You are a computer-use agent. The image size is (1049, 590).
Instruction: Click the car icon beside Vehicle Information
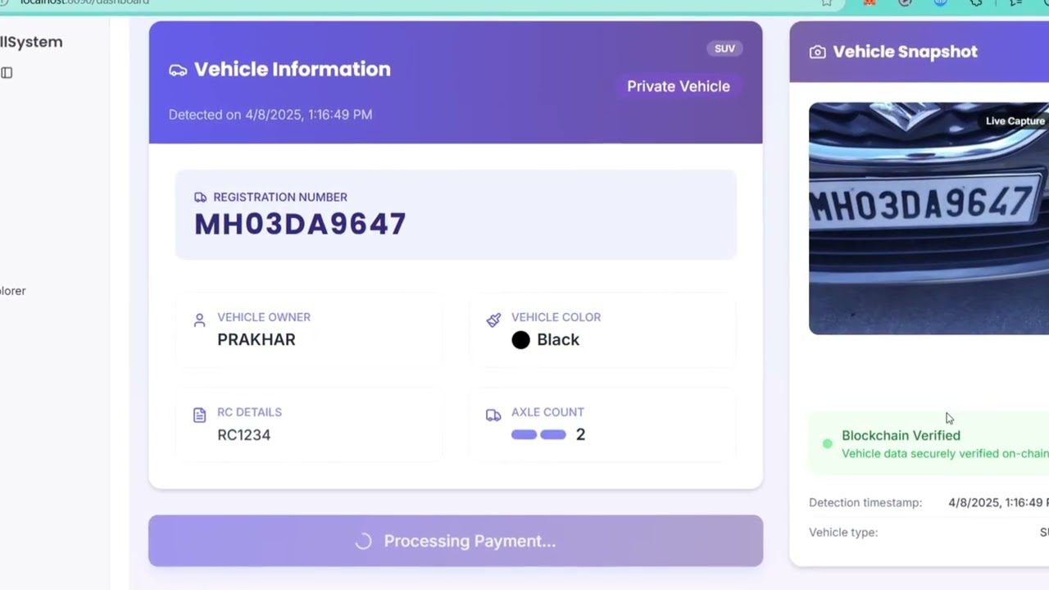coord(178,70)
